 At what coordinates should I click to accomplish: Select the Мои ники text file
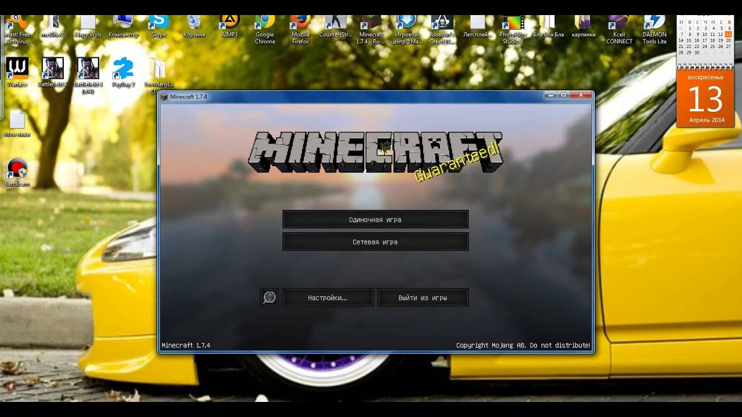point(17,123)
